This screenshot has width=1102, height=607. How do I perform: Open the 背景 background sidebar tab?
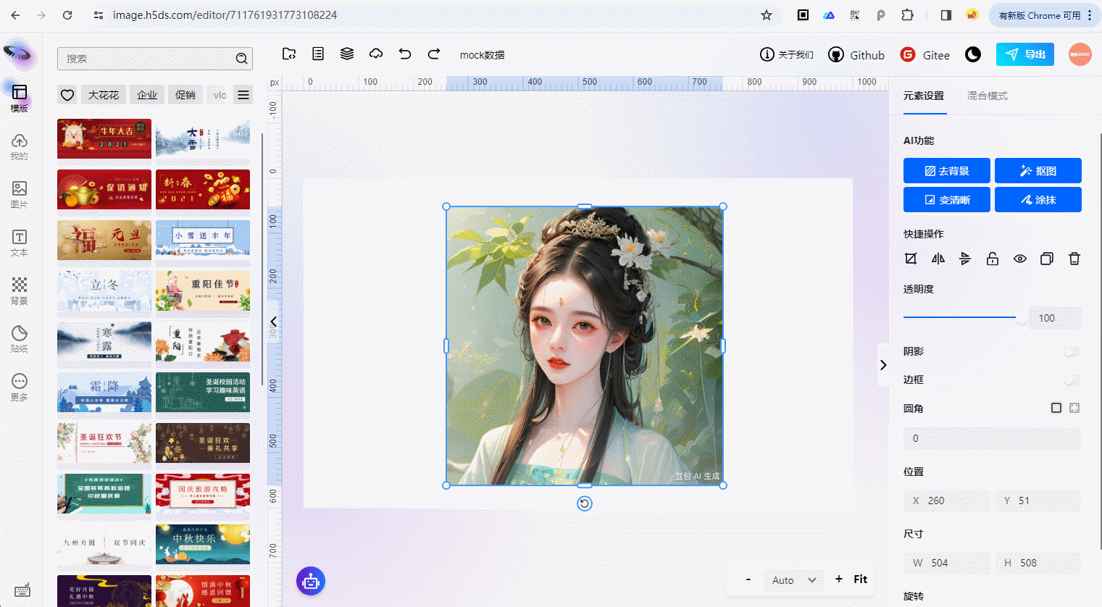pos(20,290)
